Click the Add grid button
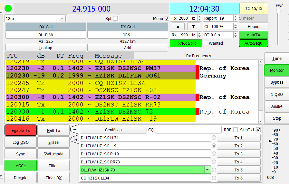 (128, 48)
